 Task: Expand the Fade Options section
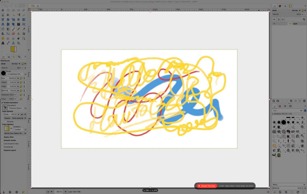(8, 111)
